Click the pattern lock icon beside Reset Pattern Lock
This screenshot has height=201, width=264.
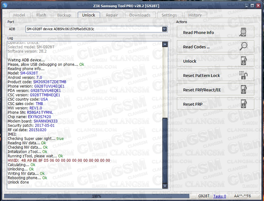[x=243, y=75]
